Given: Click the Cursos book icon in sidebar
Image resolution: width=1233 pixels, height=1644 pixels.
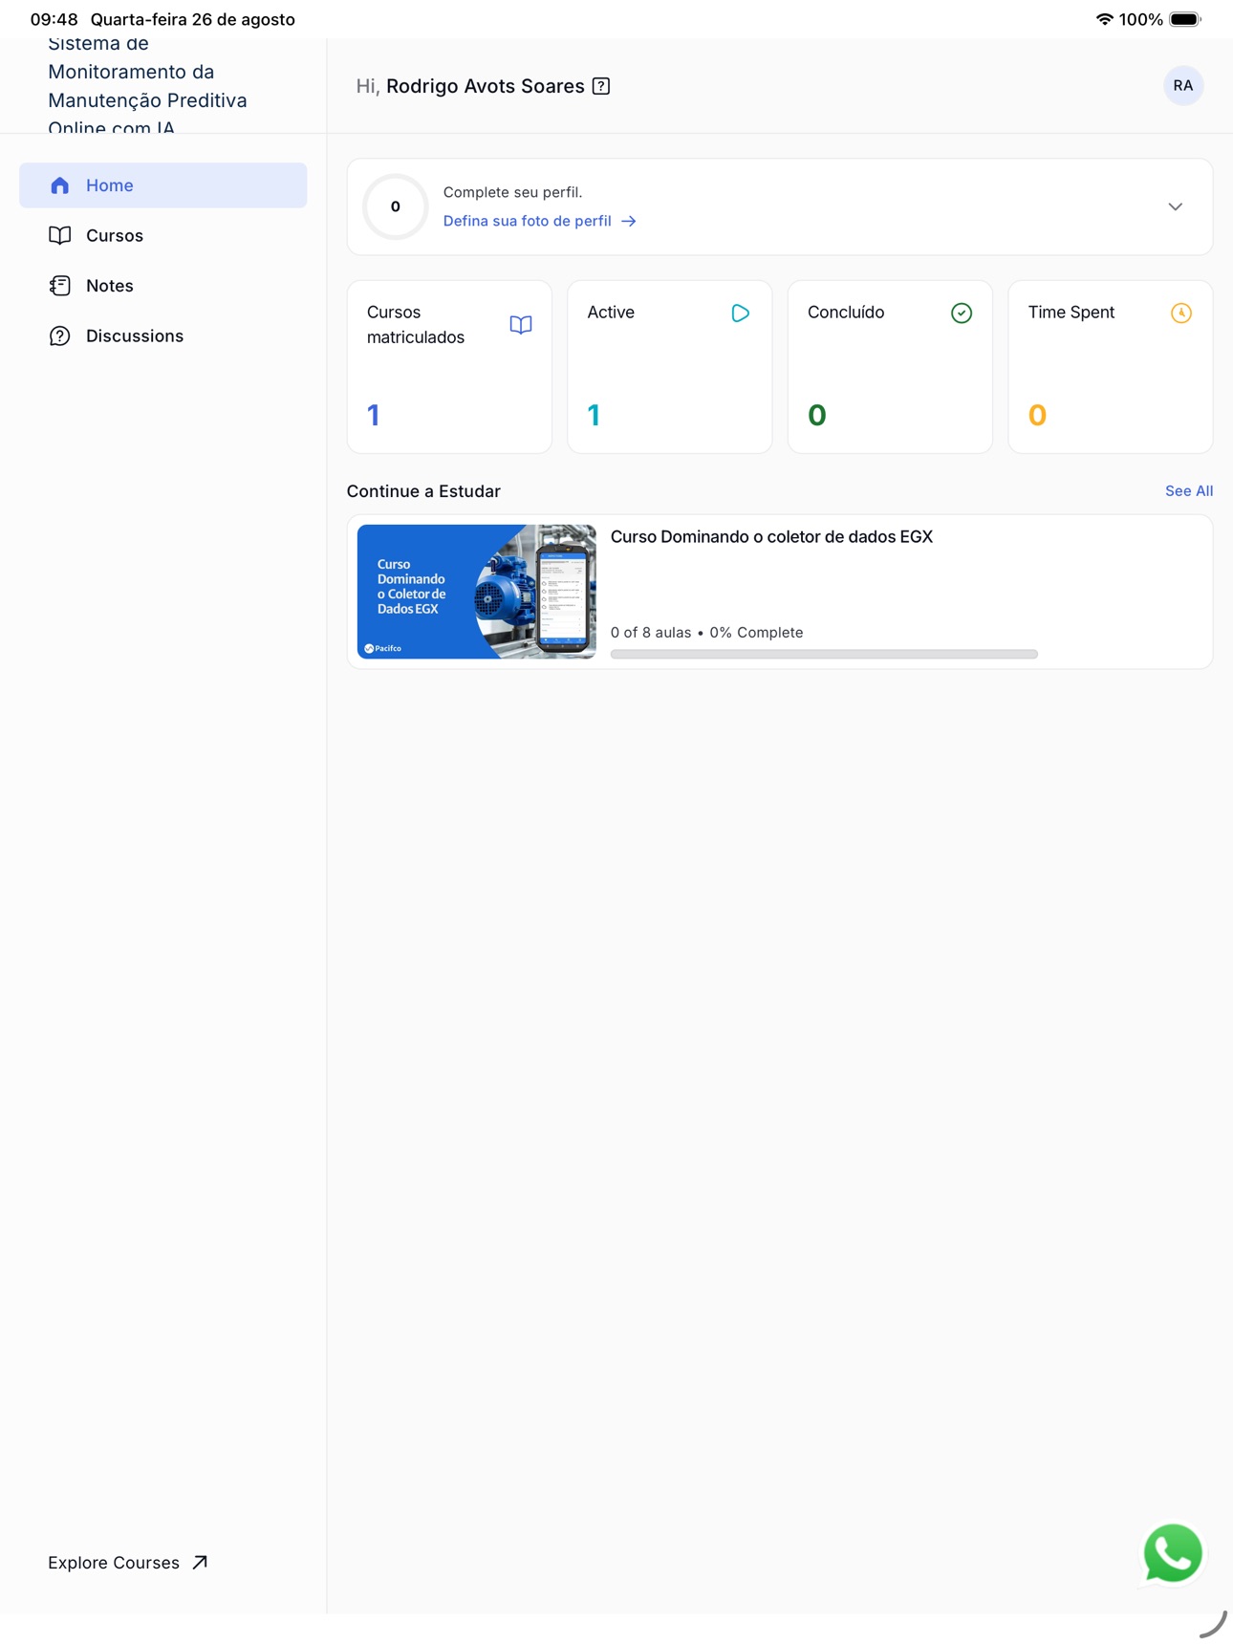Looking at the screenshot, I should (x=60, y=235).
